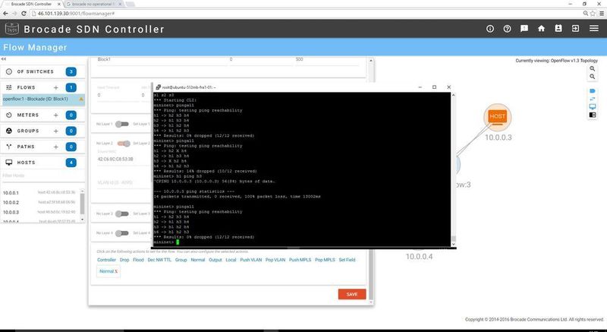The height and width of the screenshot is (332, 607).
Task: Open the info icon in header
Action: 490,29
